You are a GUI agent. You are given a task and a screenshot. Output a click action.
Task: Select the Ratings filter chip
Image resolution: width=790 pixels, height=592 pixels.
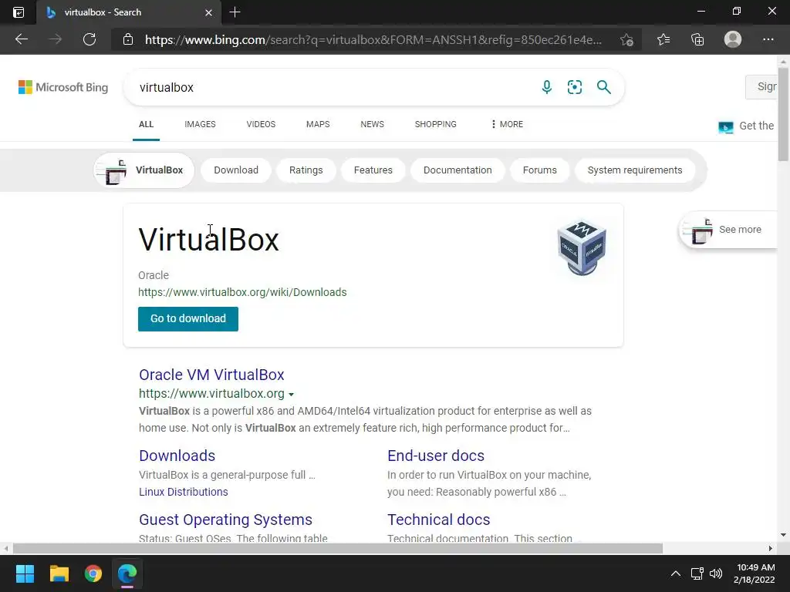[x=306, y=170]
